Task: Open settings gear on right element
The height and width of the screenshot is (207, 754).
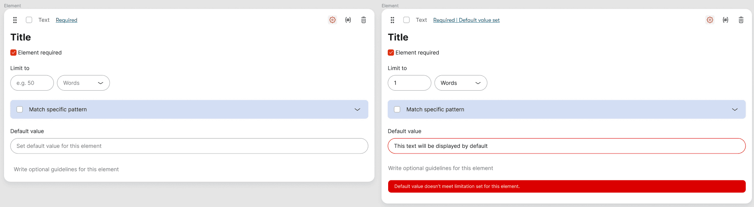Action: coord(710,20)
